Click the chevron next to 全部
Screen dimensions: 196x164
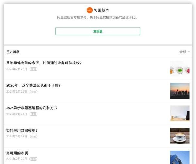(189, 52)
